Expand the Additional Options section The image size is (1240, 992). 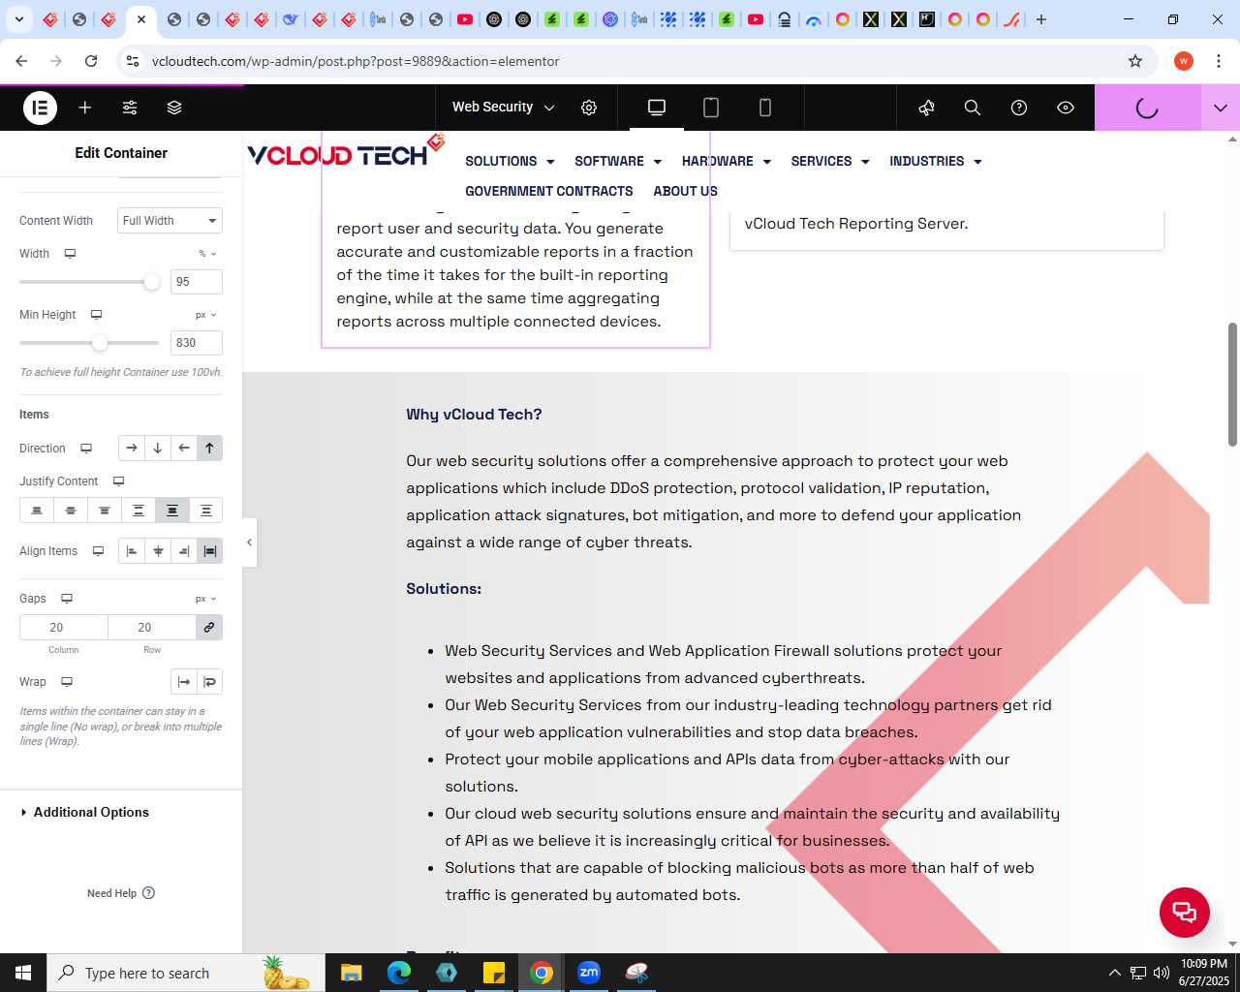pos(91,813)
